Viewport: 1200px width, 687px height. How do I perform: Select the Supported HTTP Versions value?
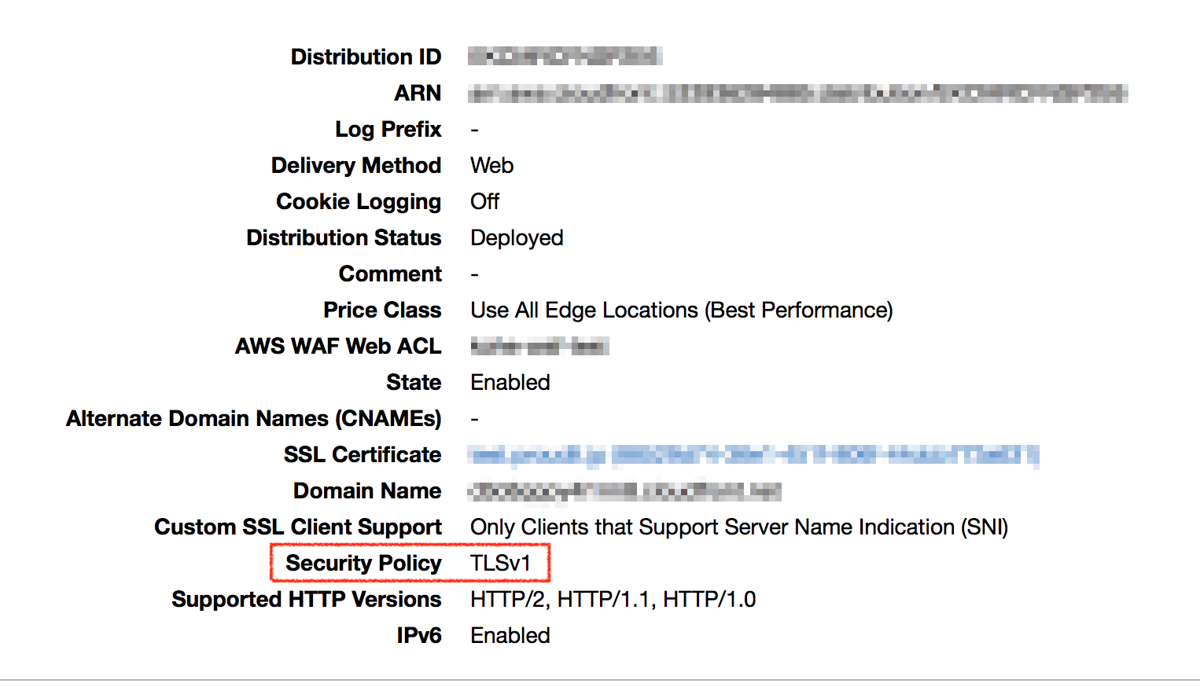[x=613, y=599]
